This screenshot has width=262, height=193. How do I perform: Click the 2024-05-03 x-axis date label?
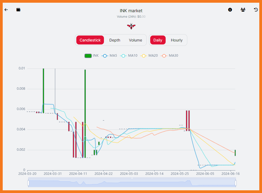pyautogui.click(x=129, y=174)
